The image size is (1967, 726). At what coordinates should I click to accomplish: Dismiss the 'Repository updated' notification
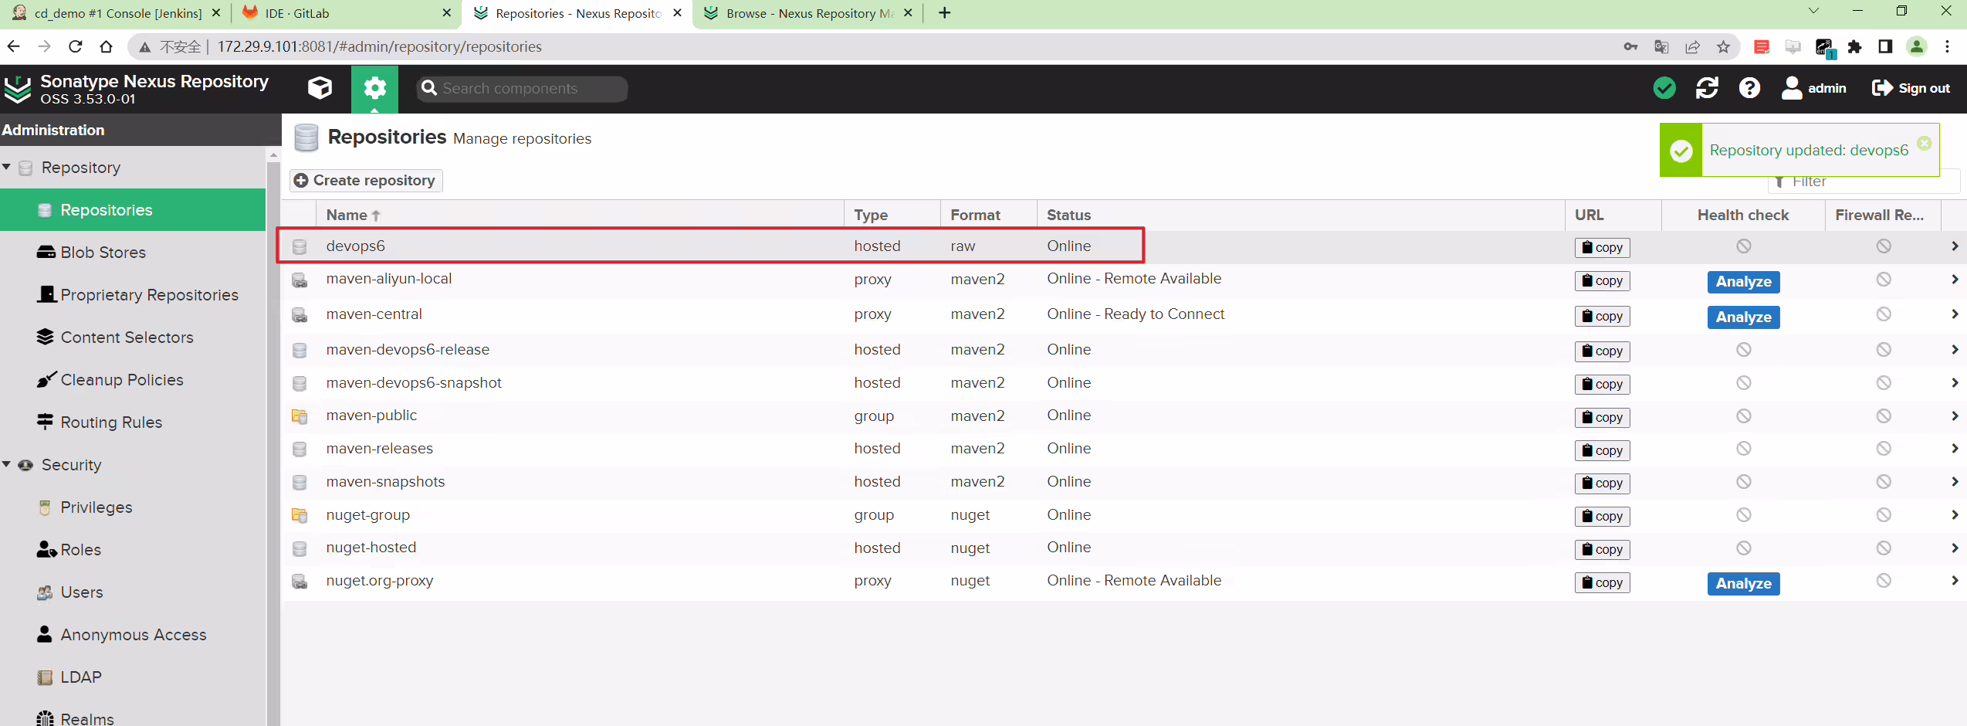pos(1925,144)
